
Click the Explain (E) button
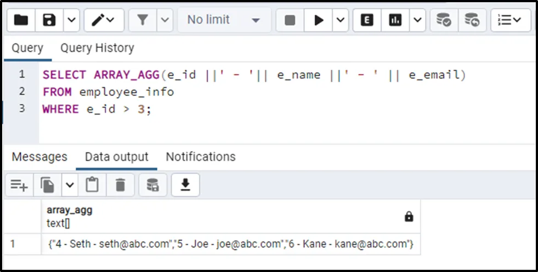click(x=367, y=20)
